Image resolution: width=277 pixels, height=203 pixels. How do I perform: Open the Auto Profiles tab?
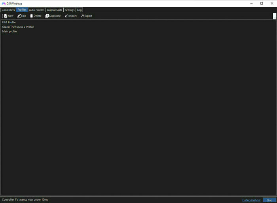[36, 10]
